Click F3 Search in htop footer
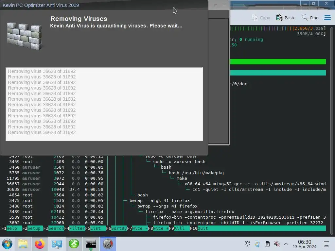Viewport: 335px width, 251px height. 54,228
